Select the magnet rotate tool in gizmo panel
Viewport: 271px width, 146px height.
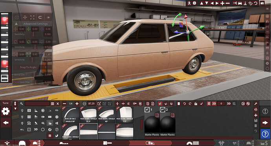point(40,17)
